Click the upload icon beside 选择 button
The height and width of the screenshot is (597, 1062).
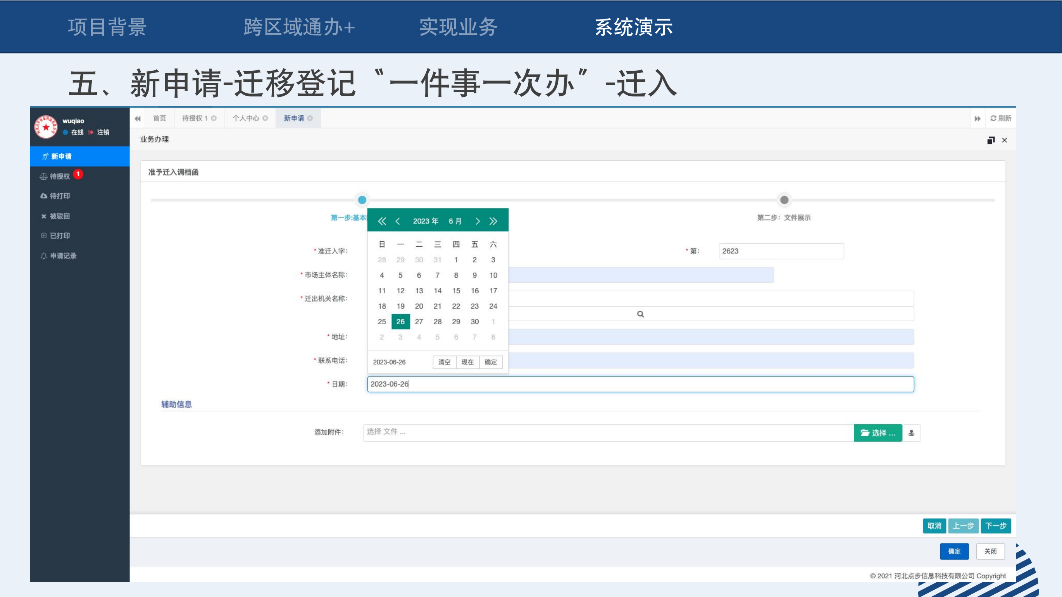911,433
